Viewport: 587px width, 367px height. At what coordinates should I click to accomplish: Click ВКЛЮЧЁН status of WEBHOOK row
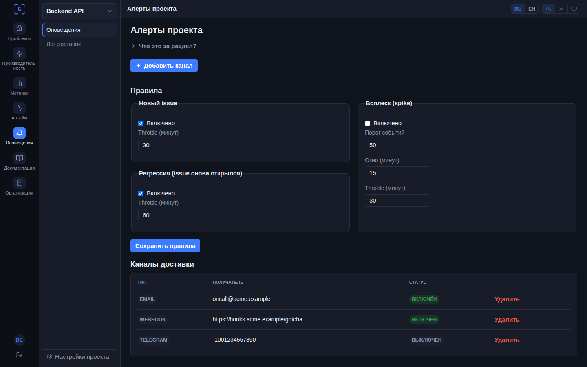click(x=424, y=320)
